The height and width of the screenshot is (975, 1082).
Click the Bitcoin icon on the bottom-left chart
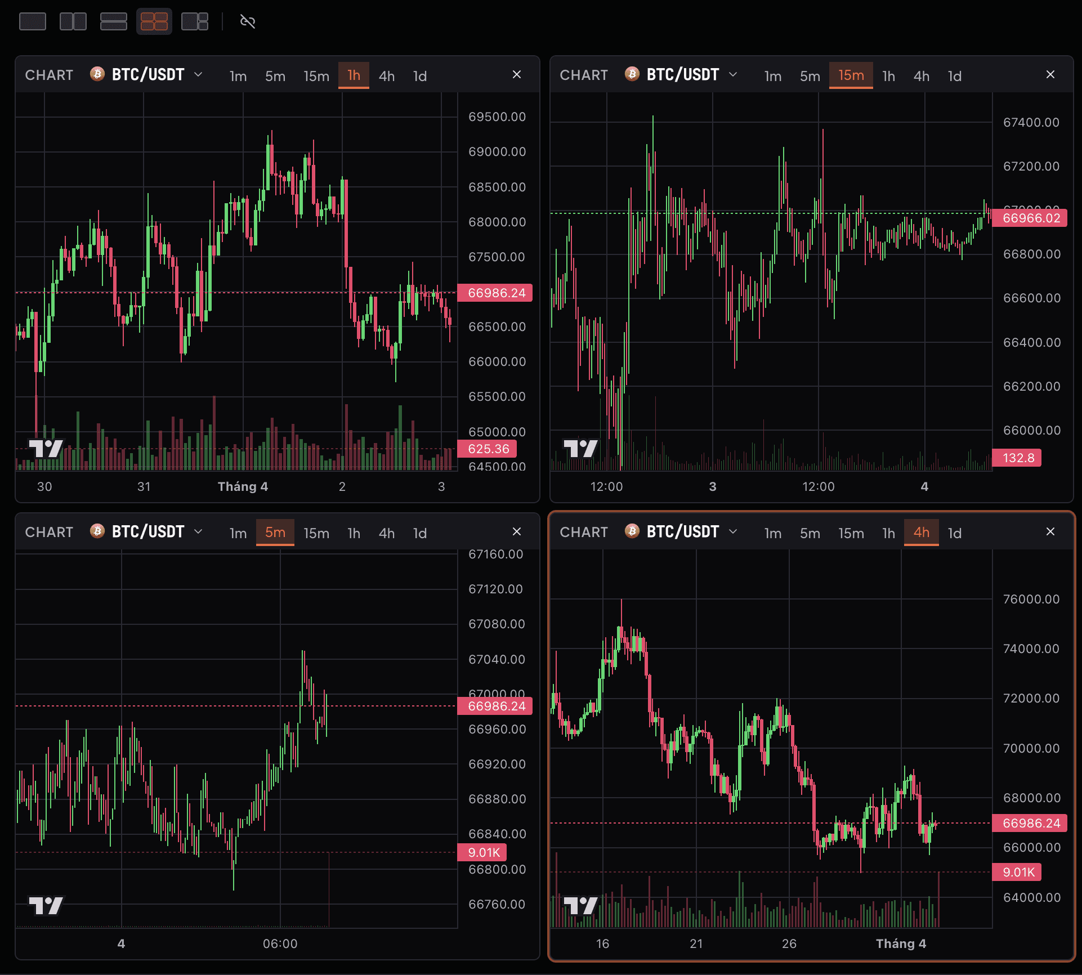(96, 531)
